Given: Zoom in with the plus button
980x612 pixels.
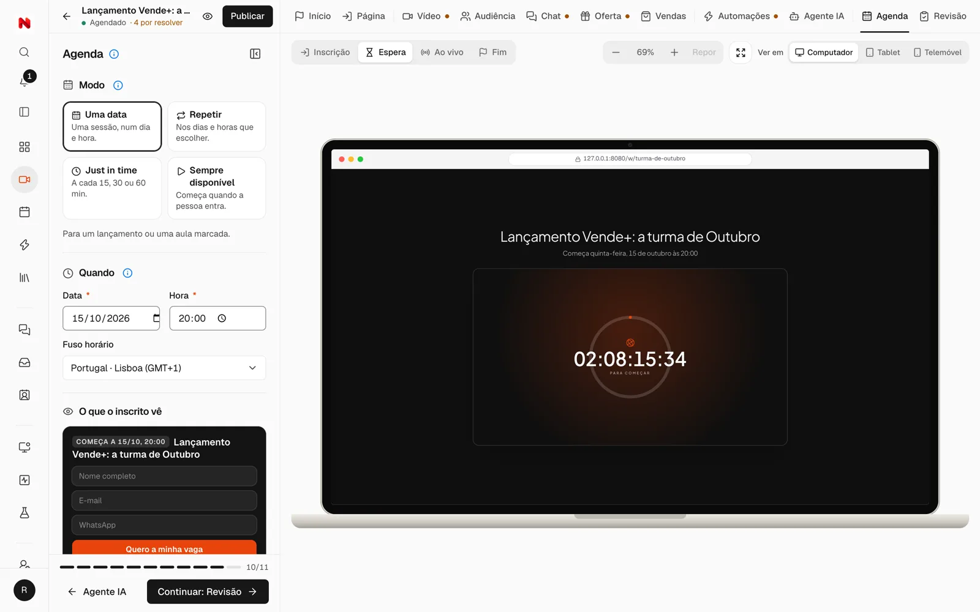Looking at the screenshot, I should click(x=674, y=53).
